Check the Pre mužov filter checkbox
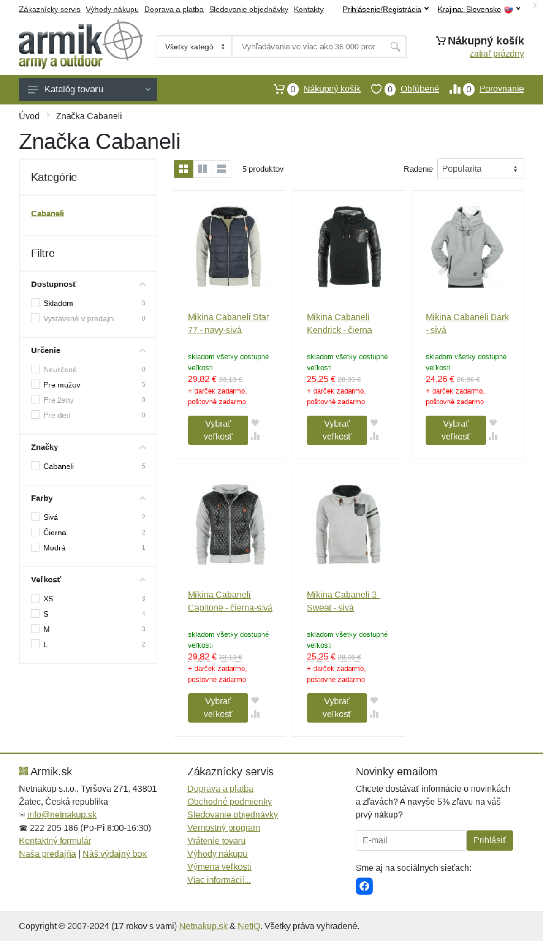Viewport: 543px width, 941px height. point(35,384)
